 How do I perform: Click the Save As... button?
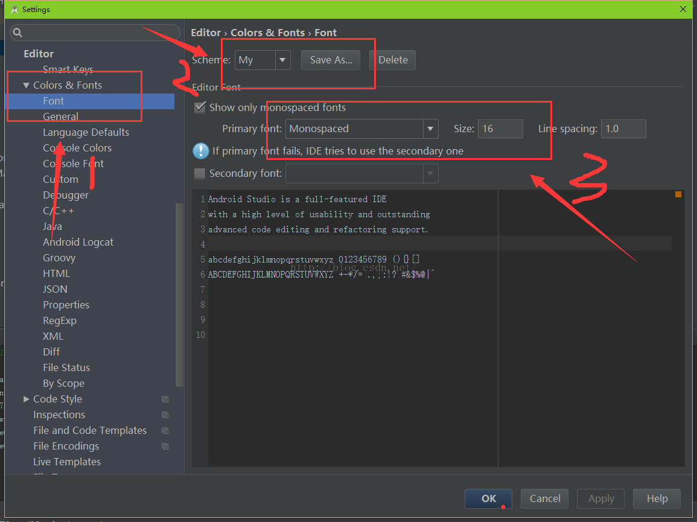click(331, 60)
